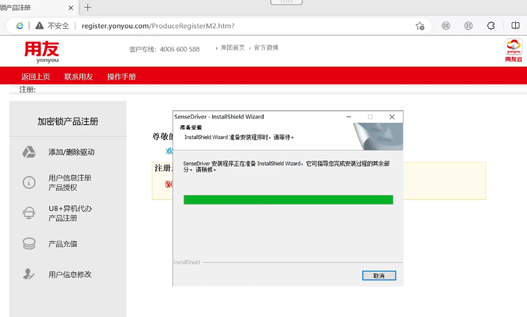Open 联系用友 in red menu bar
527x317 pixels.
[78, 77]
